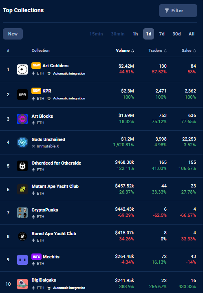Select the 30min time range
This screenshot has width=203, height=293.
118,34
